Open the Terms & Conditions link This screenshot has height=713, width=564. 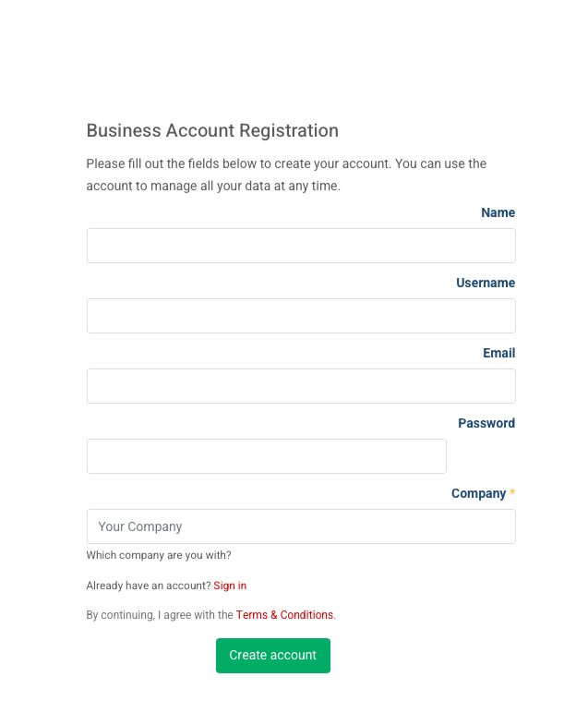coord(284,615)
